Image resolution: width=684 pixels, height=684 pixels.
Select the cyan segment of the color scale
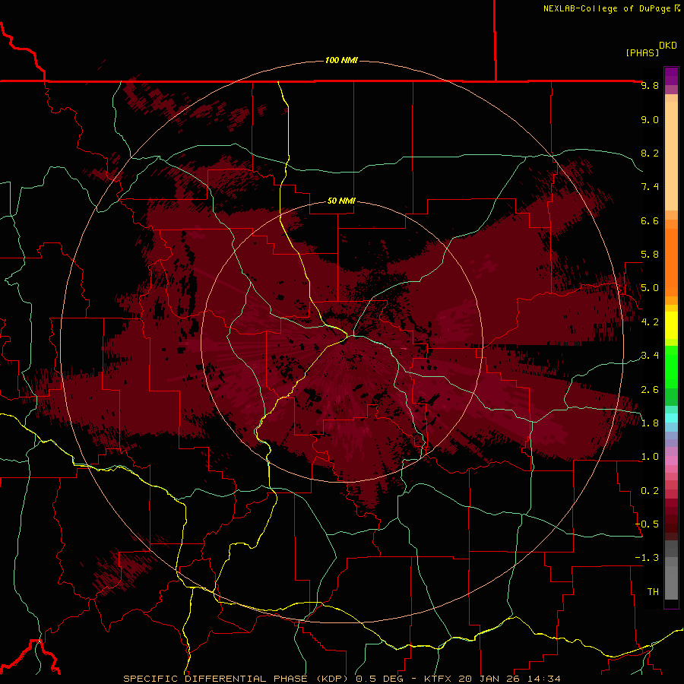click(671, 418)
